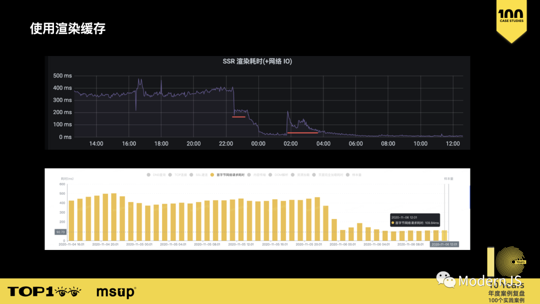Click the chart title SSR 渲染耗时(+网络 IO)

click(257, 61)
